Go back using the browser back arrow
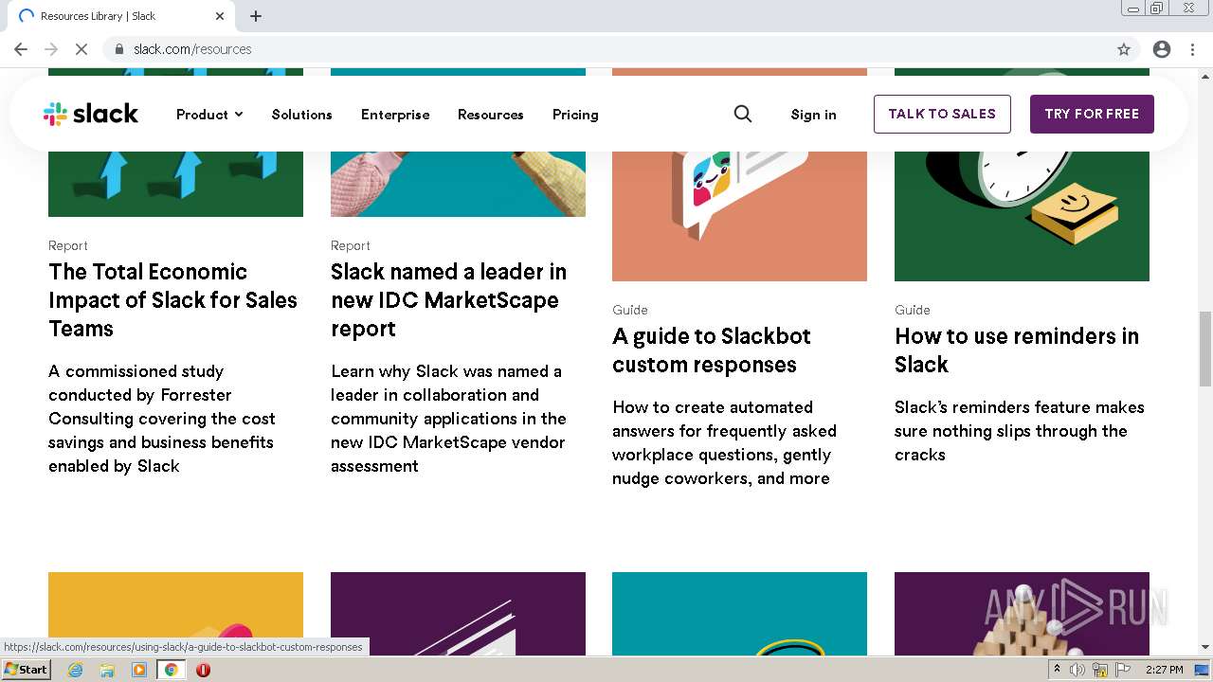Viewport: 1213px width, 682px height. [21, 49]
